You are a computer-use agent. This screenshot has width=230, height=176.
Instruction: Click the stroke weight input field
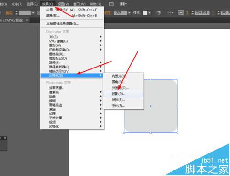coord(25,13)
